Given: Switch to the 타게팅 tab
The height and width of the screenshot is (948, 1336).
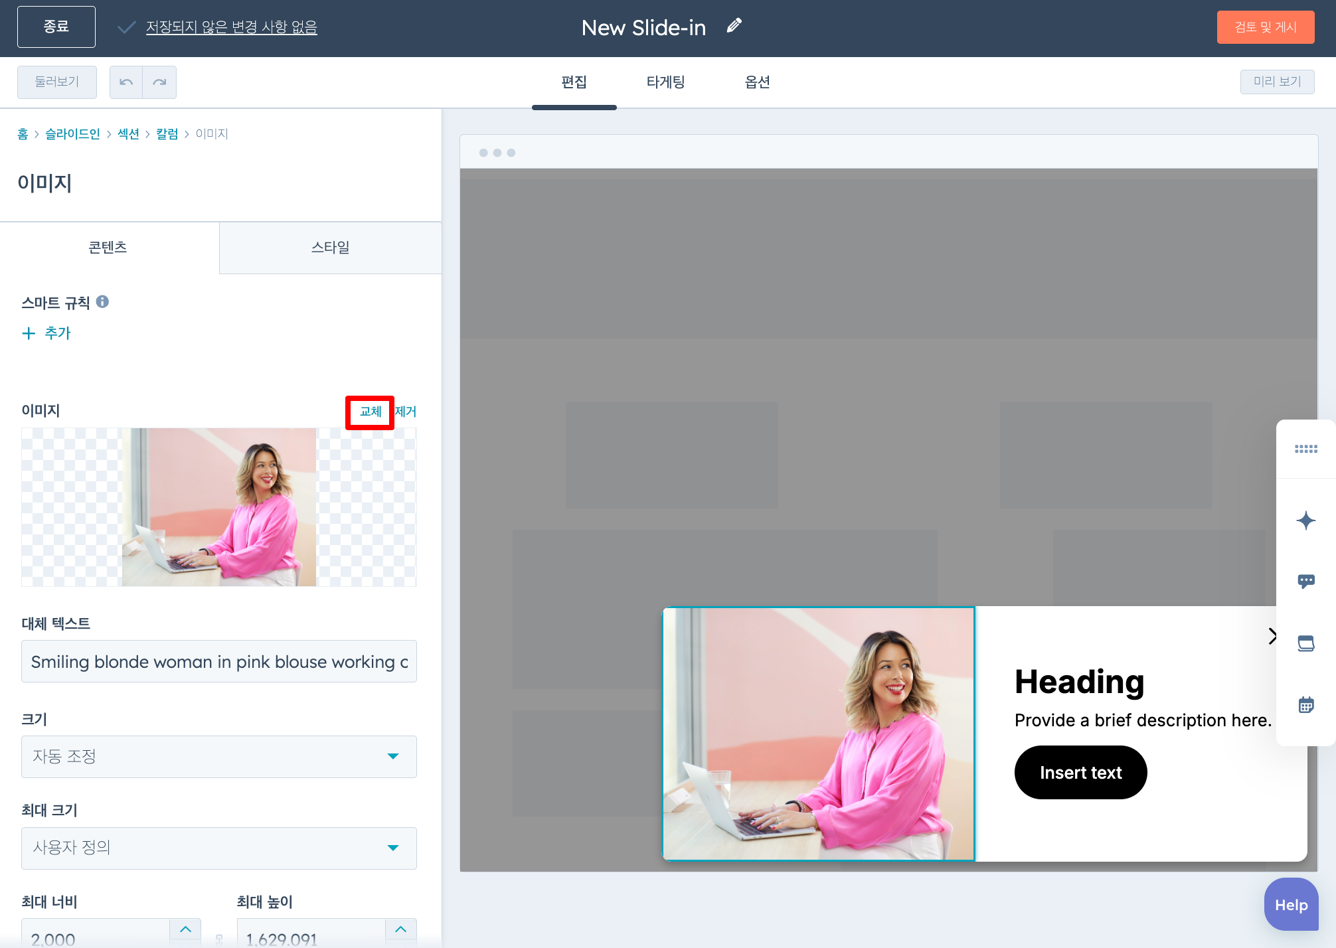Looking at the screenshot, I should (665, 82).
